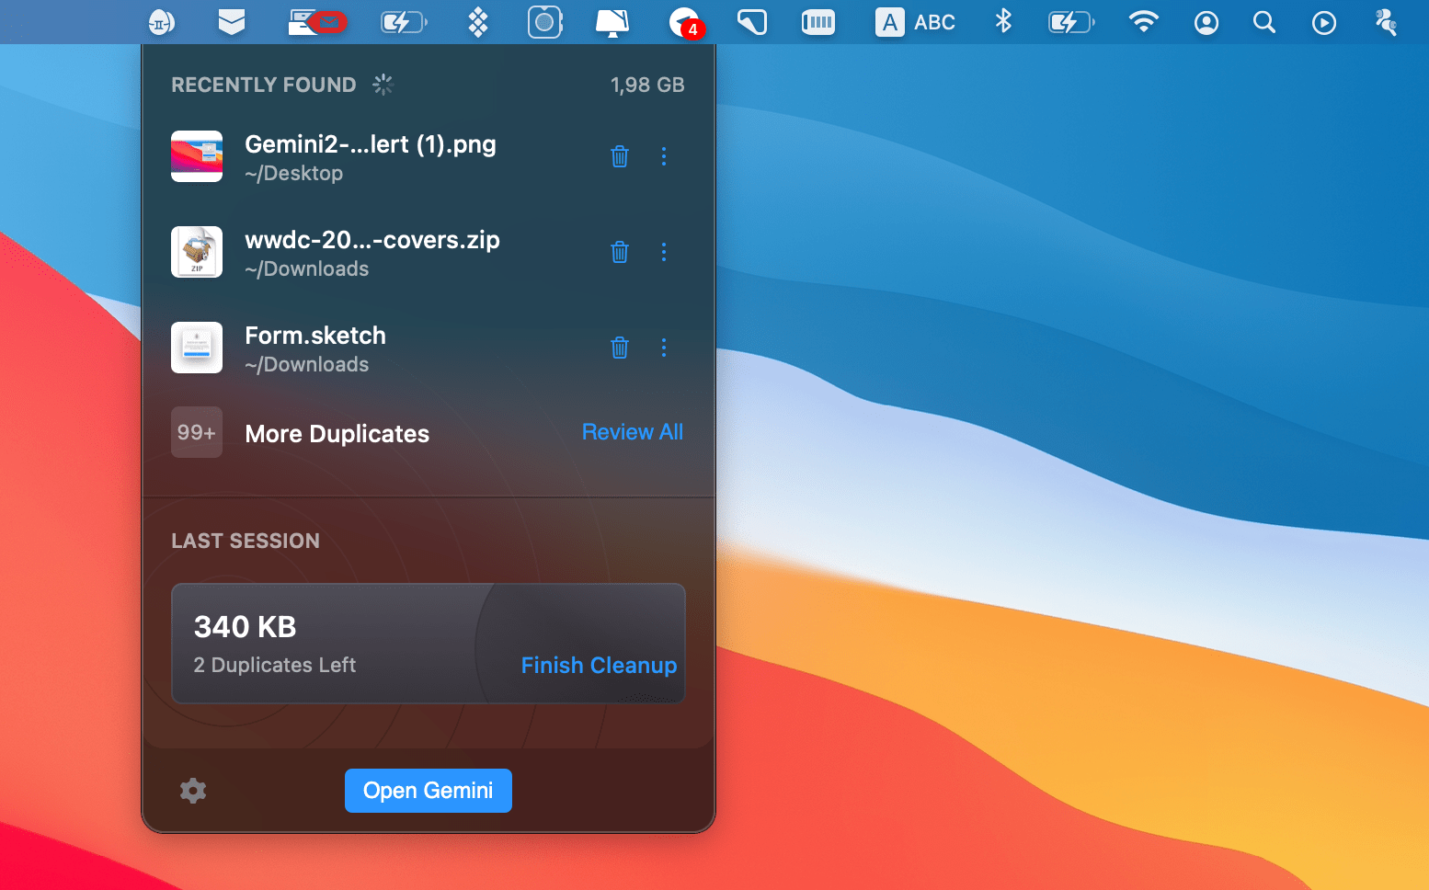Click the More Duplicates label
Image resolution: width=1429 pixels, height=890 pixels.
[337, 434]
